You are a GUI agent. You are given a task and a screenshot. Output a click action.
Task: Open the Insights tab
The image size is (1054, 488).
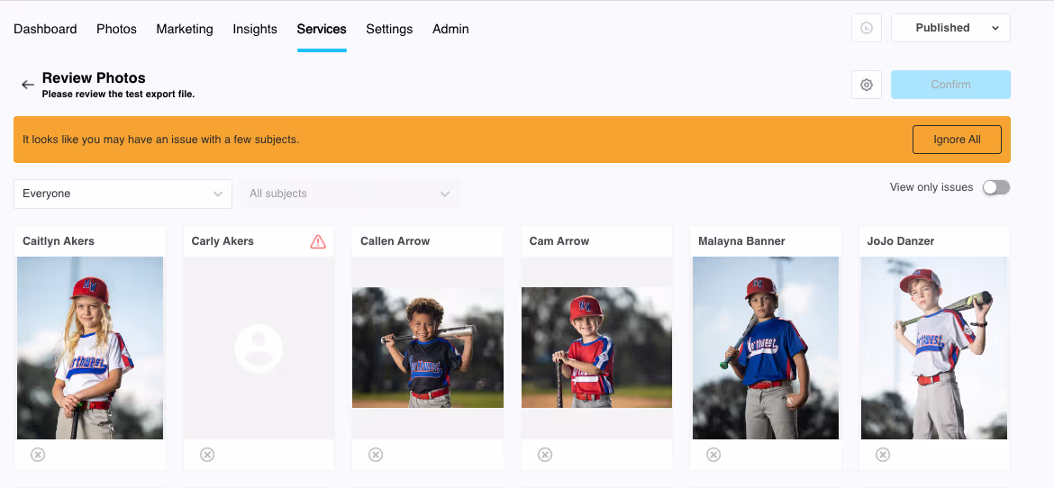point(255,29)
